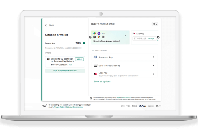Open the Scan and Pay option
Image resolution: width=198 pixels, height=131 pixels.
click(124, 57)
